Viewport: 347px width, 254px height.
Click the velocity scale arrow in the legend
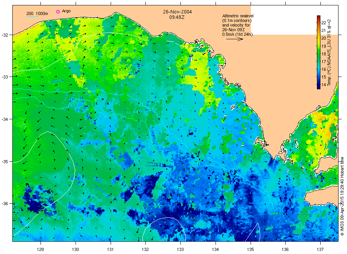coord(234,39)
